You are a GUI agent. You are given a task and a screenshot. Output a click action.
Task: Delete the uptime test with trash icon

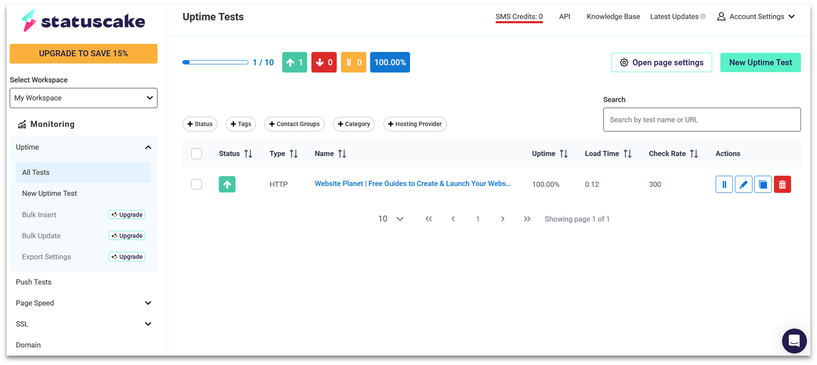[782, 184]
